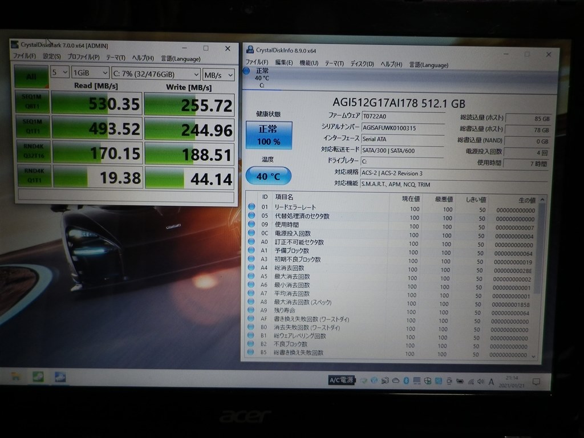Screen dimensions: 584x438
Task: Open テーマ(T) menu in CrystalDiskInfo
Action: coord(334,63)
